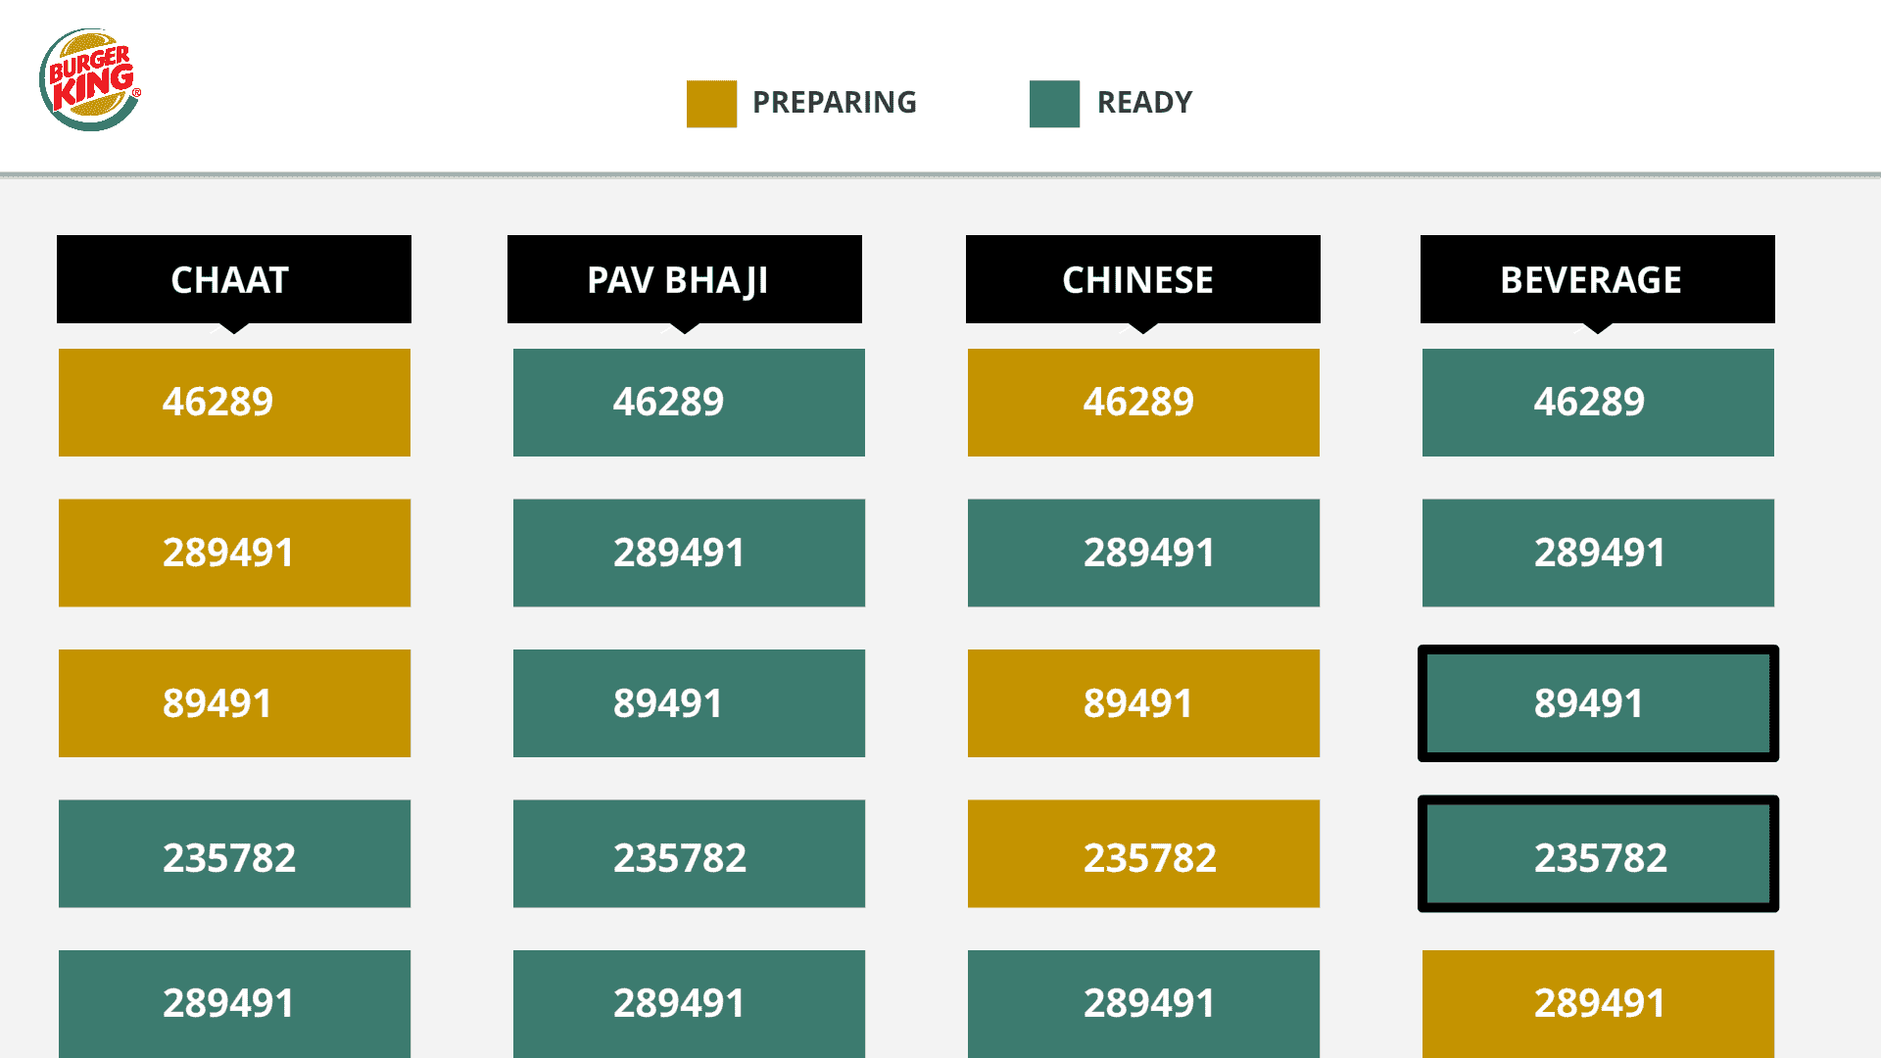The height and width of the screenshot is (1058, 1881).
Task: Select the PAV BHAJI column header
Action: [684, 279]
